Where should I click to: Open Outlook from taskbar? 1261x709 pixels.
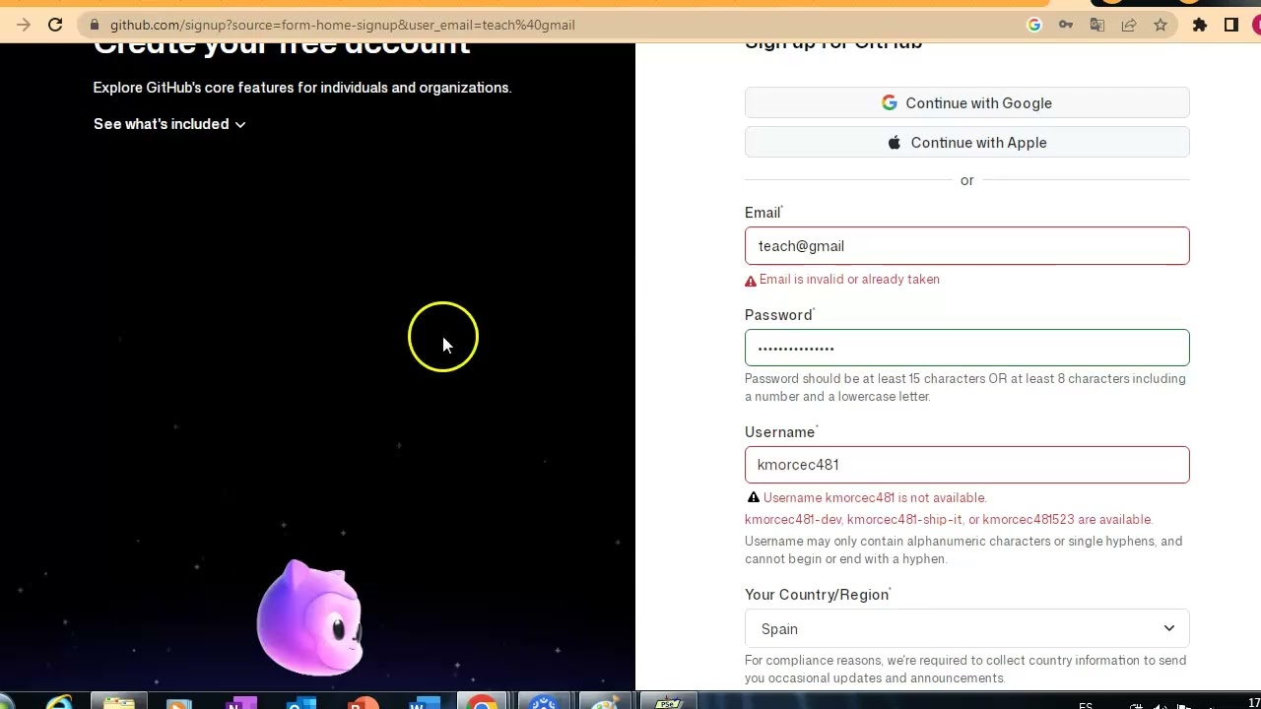click(x=301, y=703)
